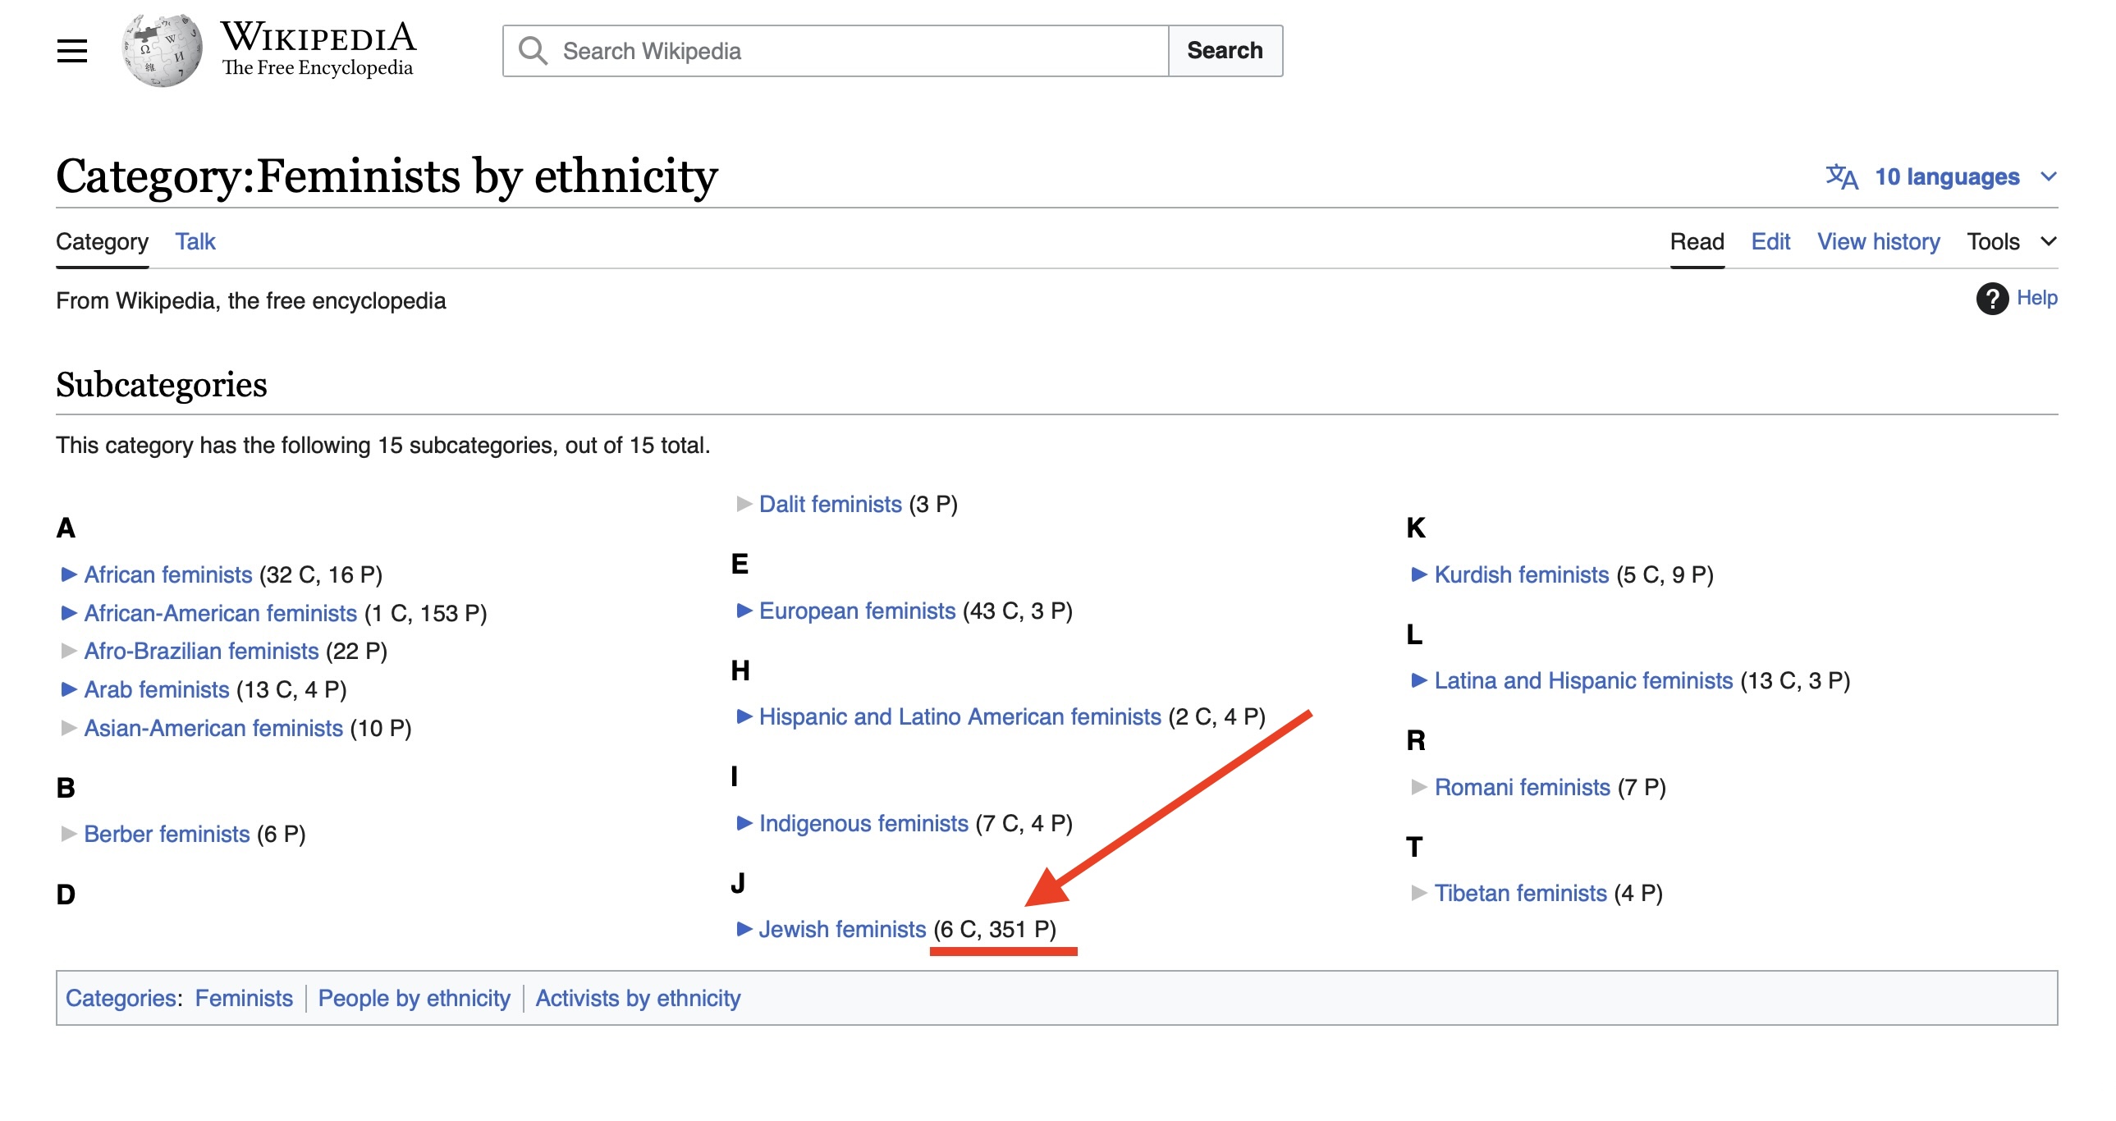Open the Kurdish feminists link
The image size is (2116, 1121).
[x=1521, y=574]
